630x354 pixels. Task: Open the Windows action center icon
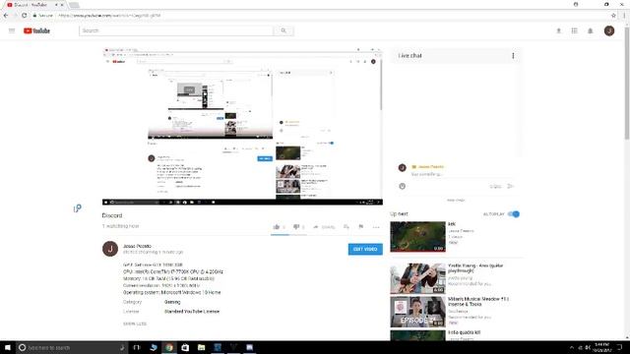tap(619, 347)
